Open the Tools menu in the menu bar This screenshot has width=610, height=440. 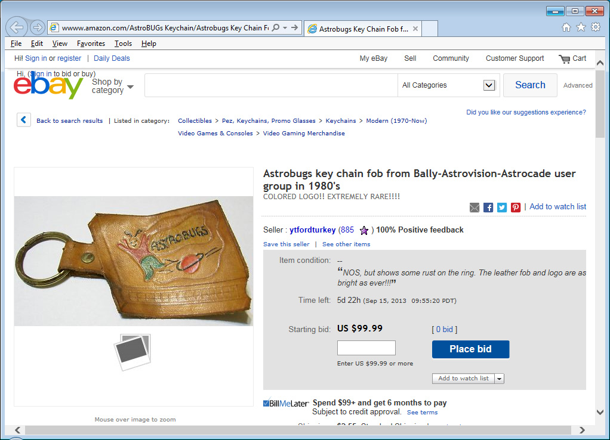(123, 44)
